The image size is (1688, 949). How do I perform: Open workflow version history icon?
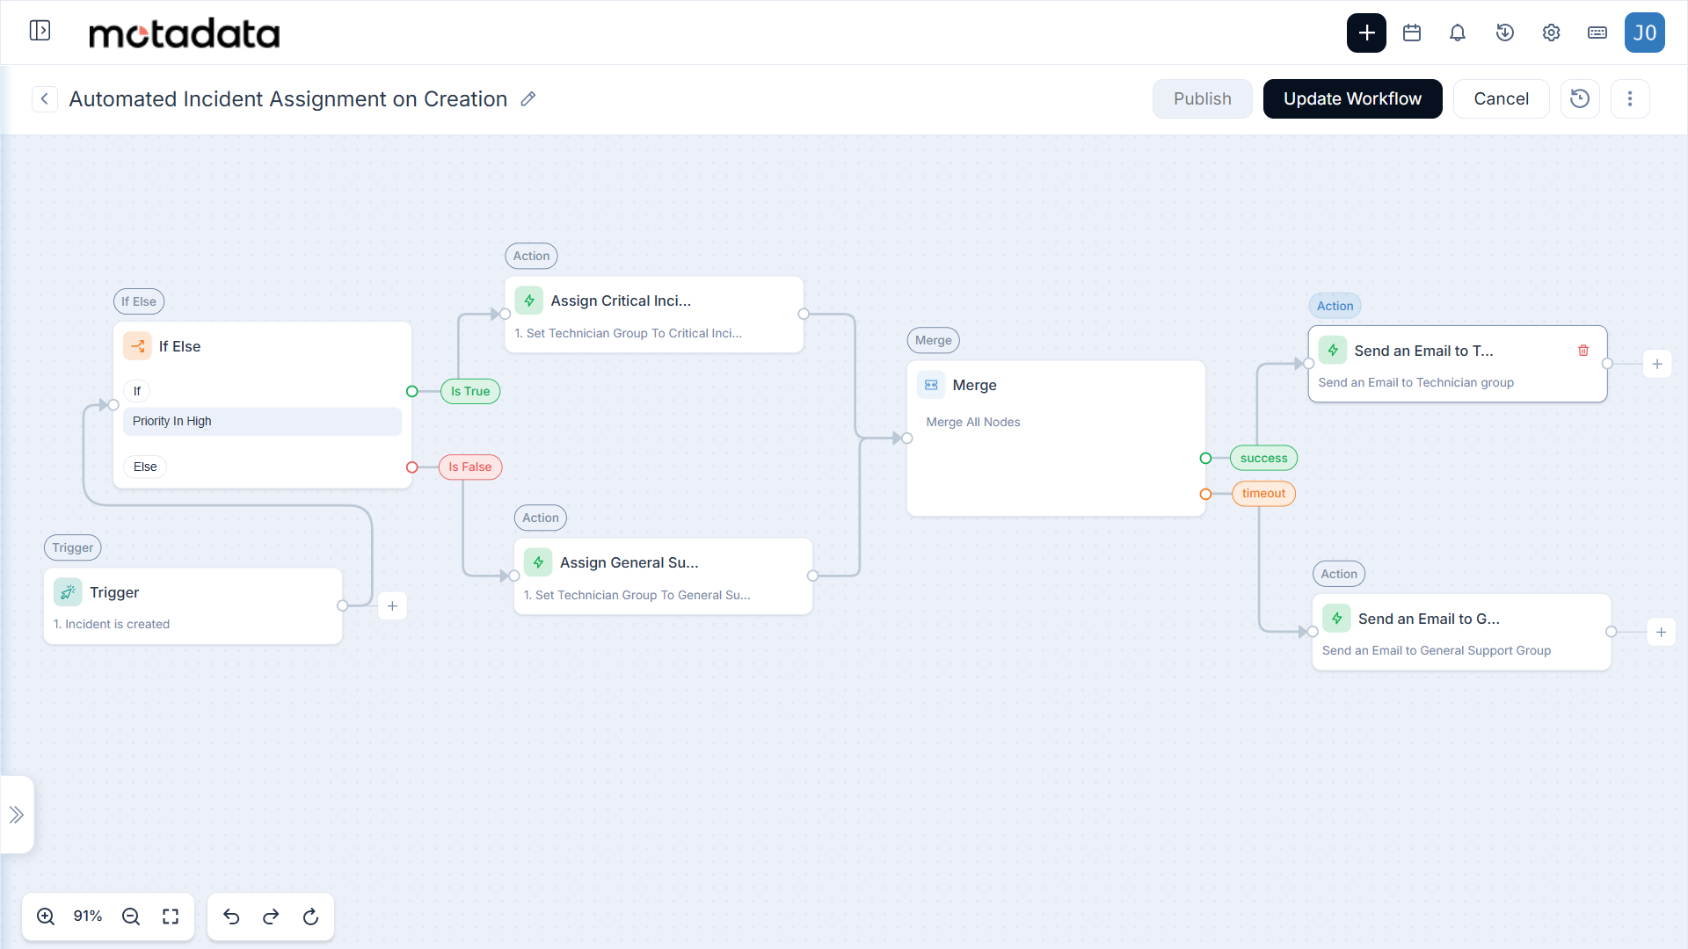click(x=1580, y=98)
